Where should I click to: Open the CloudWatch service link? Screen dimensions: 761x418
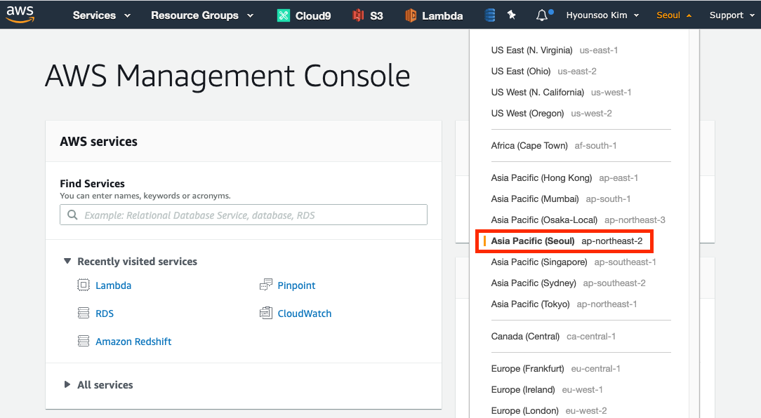(x=304, y=313)
